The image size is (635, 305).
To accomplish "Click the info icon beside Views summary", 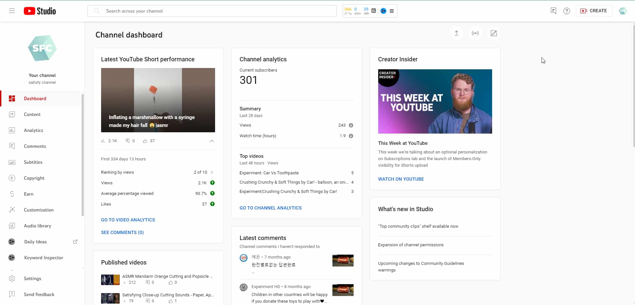I will (351, 125).
